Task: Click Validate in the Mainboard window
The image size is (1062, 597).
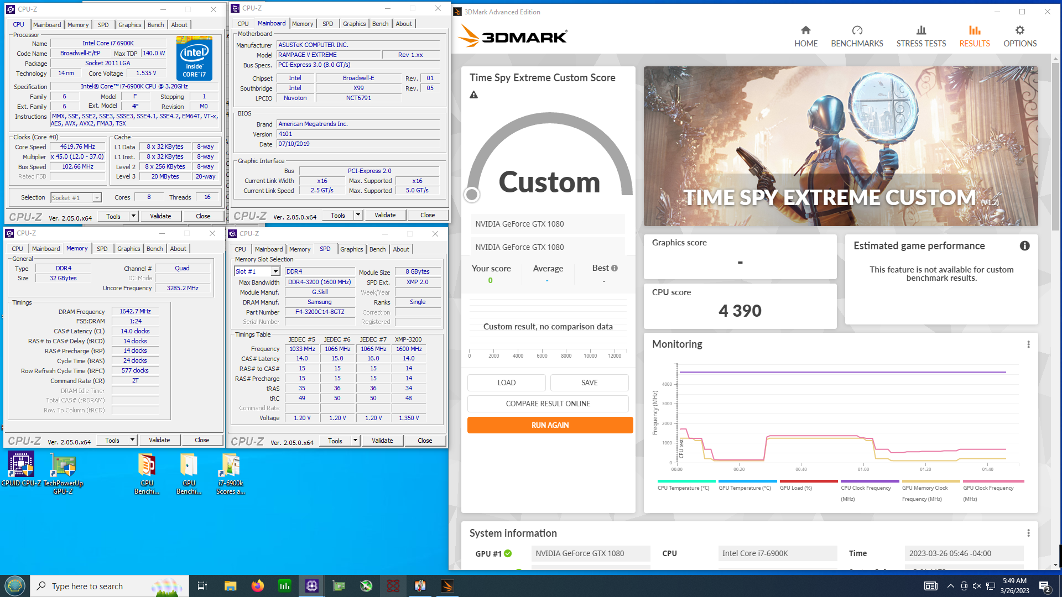Action: (385, 215)
